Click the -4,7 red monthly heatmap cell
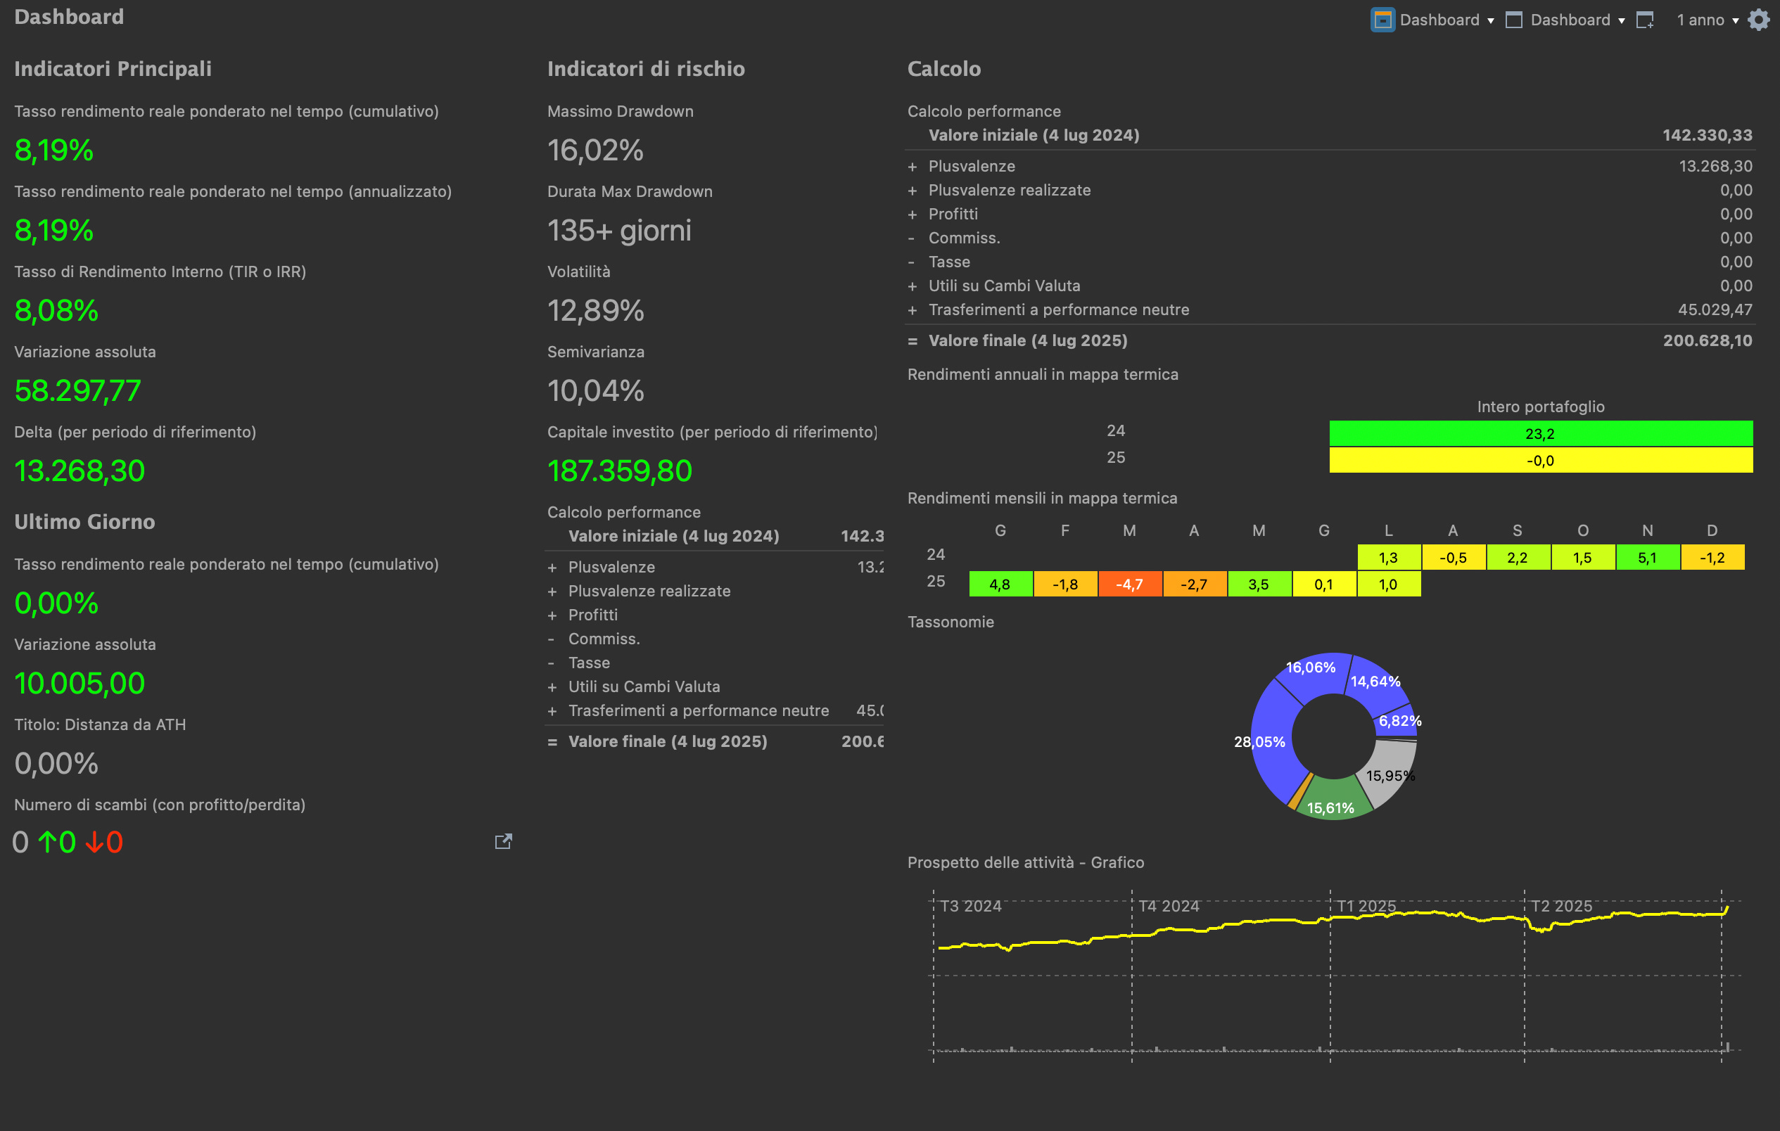 click(x=1129, y=584)
